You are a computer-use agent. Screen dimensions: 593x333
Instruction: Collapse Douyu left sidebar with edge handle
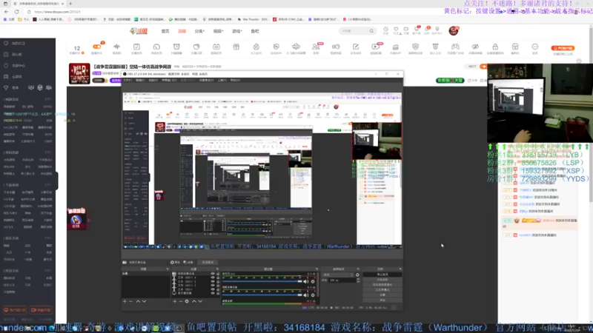click(57, 181)
